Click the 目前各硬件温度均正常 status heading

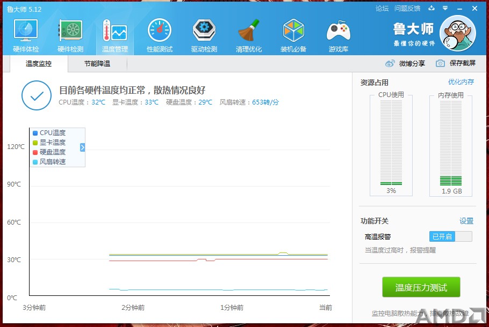tap(132, 90)
